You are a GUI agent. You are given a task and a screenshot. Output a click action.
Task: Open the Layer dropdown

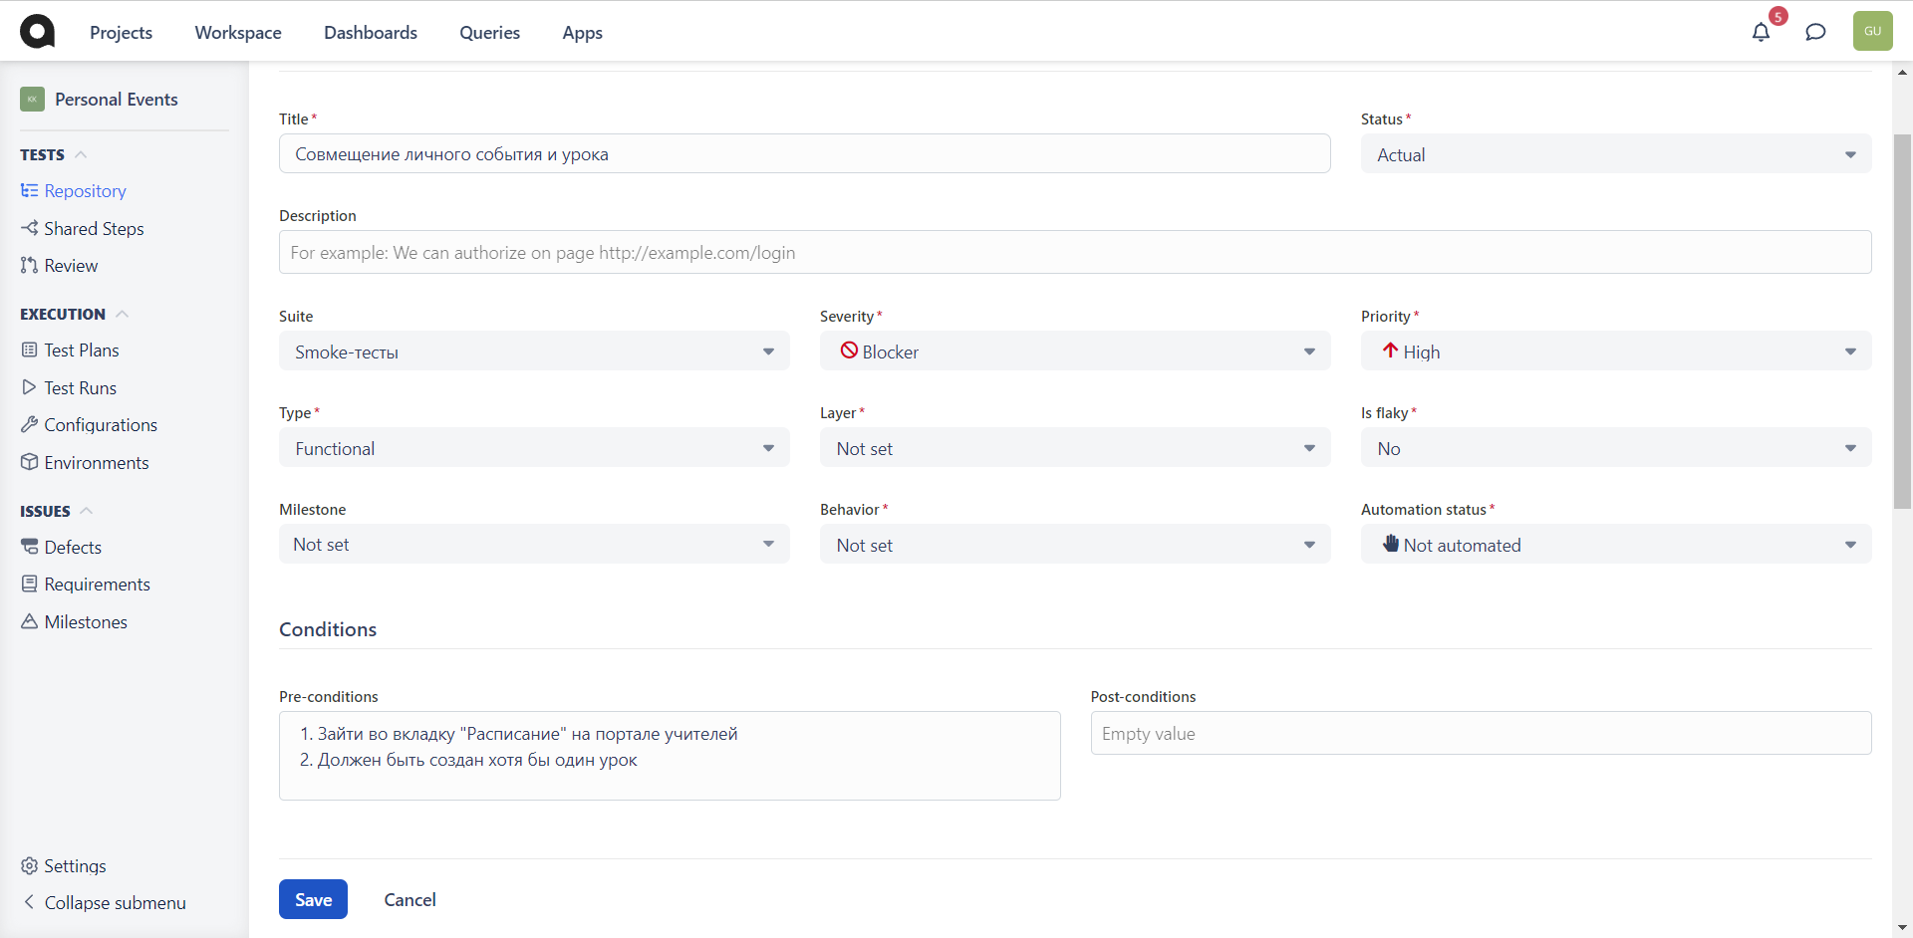[x=1075, y=448]
